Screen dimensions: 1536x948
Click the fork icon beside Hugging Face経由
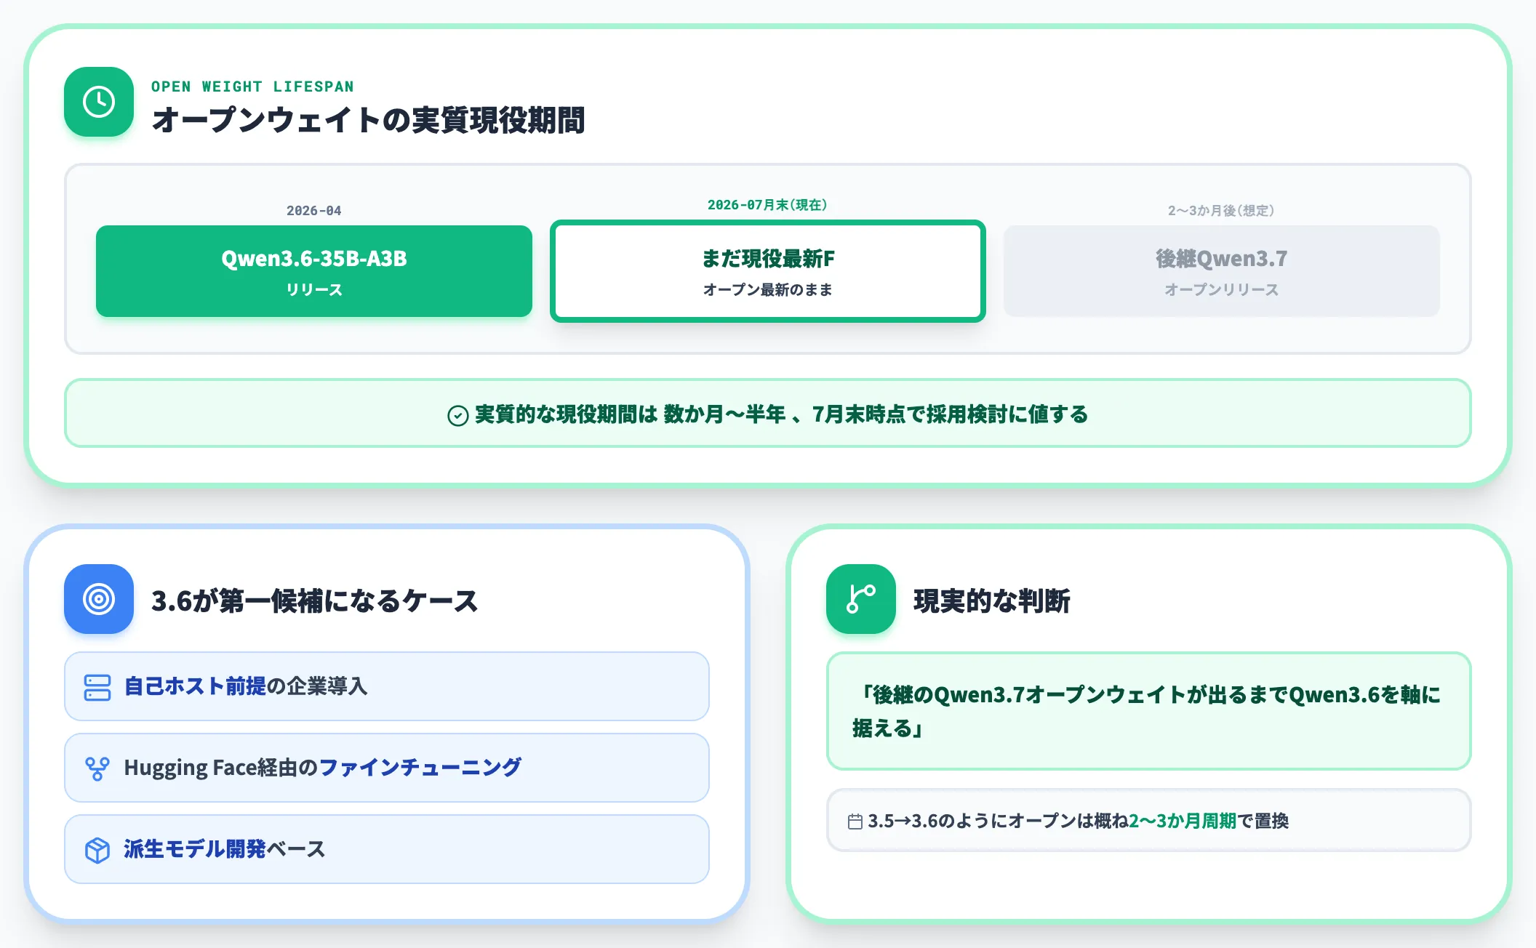tap(97, 768)
